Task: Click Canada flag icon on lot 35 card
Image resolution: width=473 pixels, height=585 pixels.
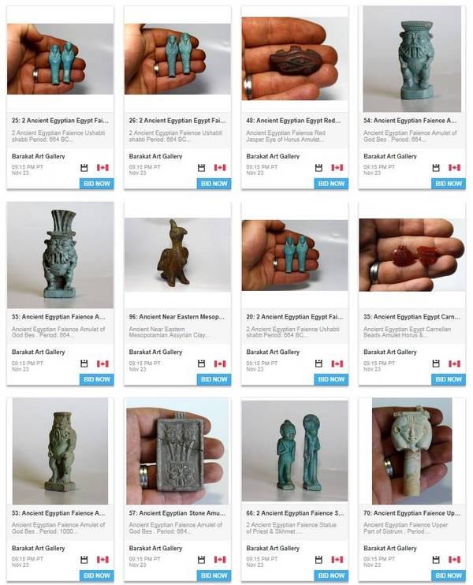Action: [x=454, y=363]
